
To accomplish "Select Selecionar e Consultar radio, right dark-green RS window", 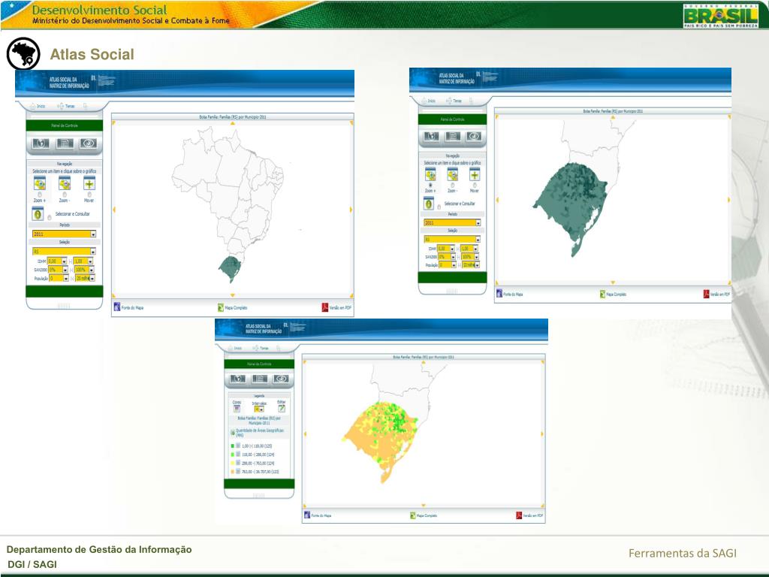I will pyautogui.click(x=439, y=207).
